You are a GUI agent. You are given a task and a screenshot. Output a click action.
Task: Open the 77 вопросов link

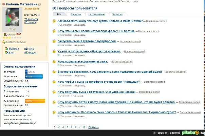31,19
